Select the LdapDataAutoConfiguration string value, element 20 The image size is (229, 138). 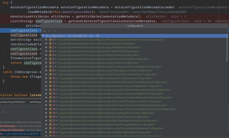tap(104, 117)
